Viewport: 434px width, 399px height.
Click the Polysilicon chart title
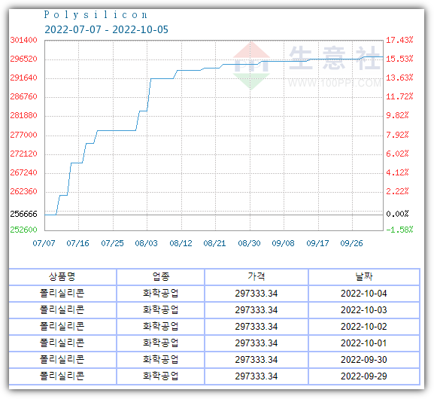click(x=96, y=15)
